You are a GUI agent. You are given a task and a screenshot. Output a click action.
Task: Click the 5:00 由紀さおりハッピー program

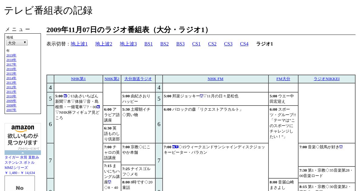tap(138, 99)
